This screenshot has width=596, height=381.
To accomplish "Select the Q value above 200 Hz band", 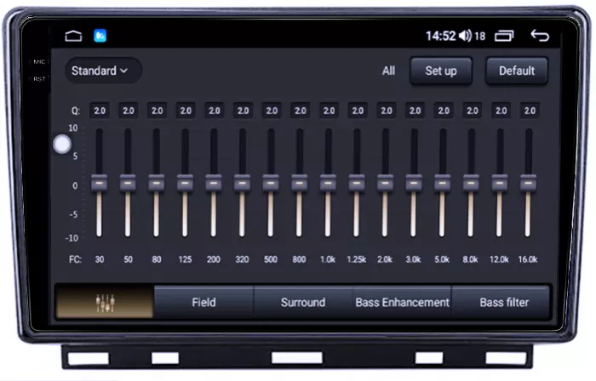I will 215,111.
